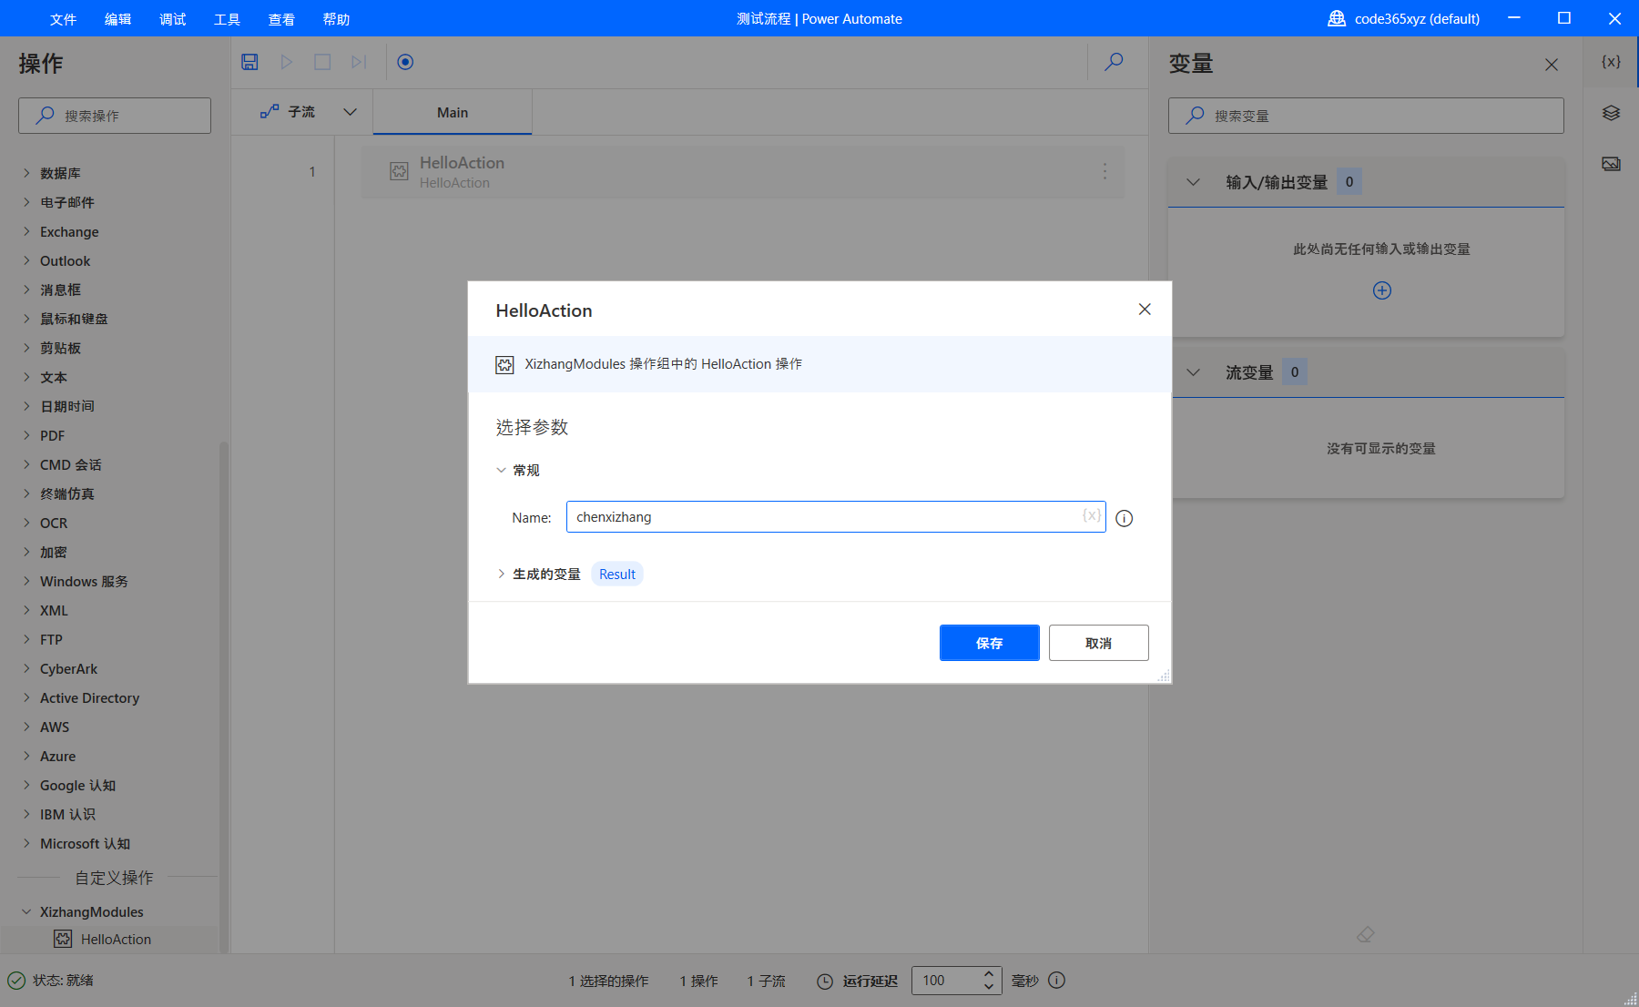Screen dimensions: 1639x1007
Task: Click the 搜索操作 search box
Action: (x=115, y=116)
